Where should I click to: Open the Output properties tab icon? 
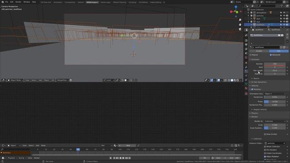pos(246,45)
